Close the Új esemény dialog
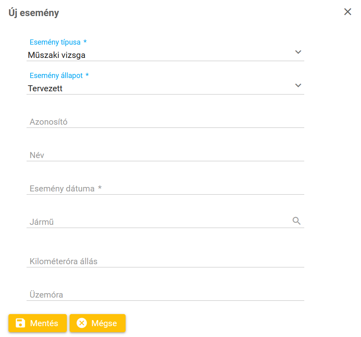 [348, 12]
